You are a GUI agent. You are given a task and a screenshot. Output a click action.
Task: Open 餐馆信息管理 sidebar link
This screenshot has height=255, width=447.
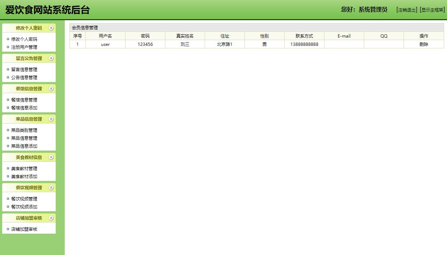(x=24, y=100)
